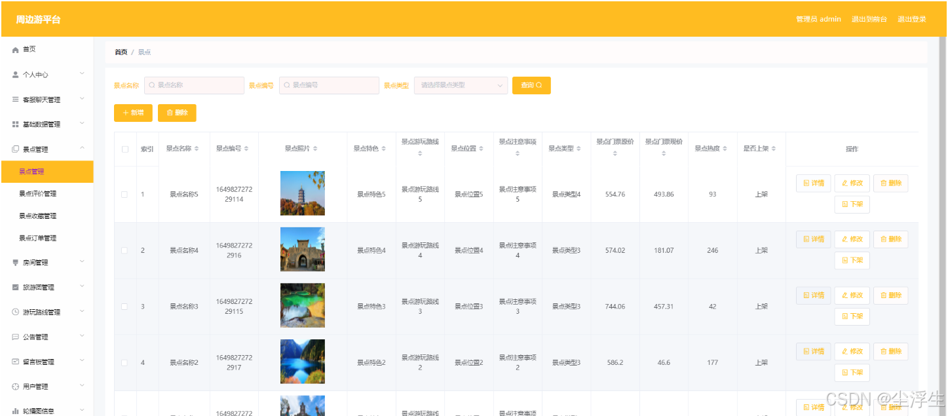Click 退出登录 in the top bar
948x416 pixels.
[911, 19]
